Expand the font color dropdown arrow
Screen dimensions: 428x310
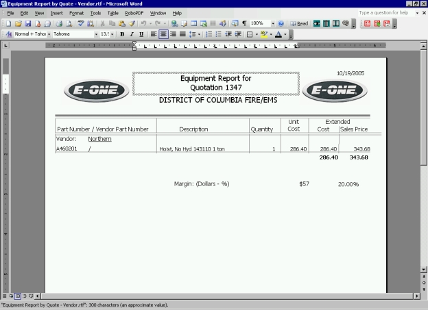coord(285,34)
